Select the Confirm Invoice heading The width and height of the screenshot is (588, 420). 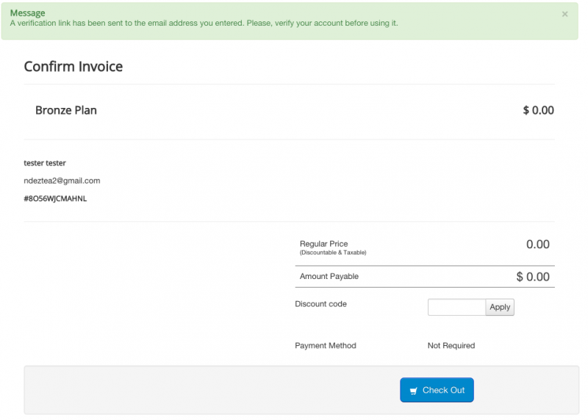[73, 67]
